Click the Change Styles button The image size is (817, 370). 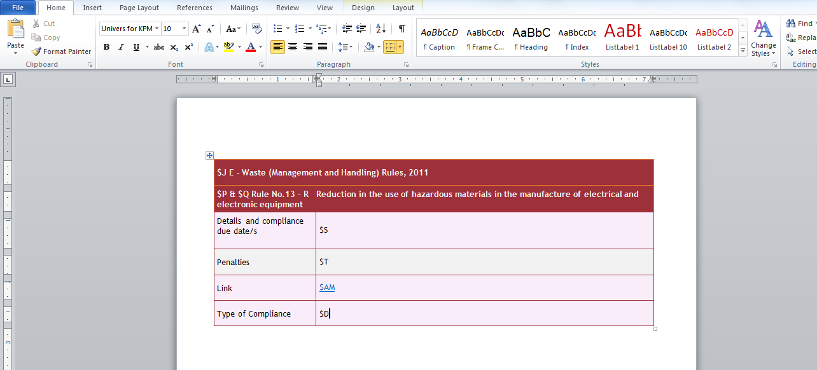763,38
